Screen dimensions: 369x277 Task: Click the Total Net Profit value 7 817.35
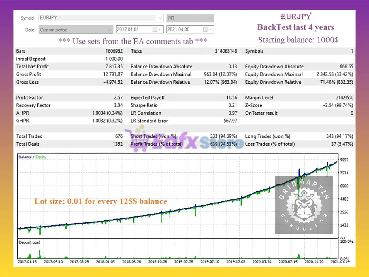[x=114, y=67]
